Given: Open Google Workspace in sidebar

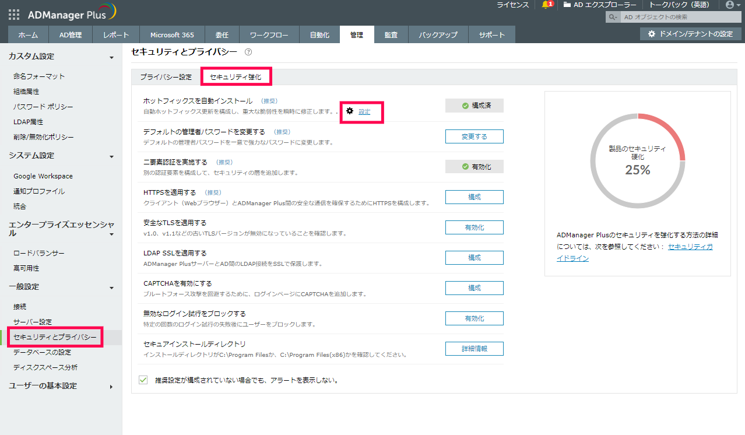Looking at the screenshot, I should 43,176.
